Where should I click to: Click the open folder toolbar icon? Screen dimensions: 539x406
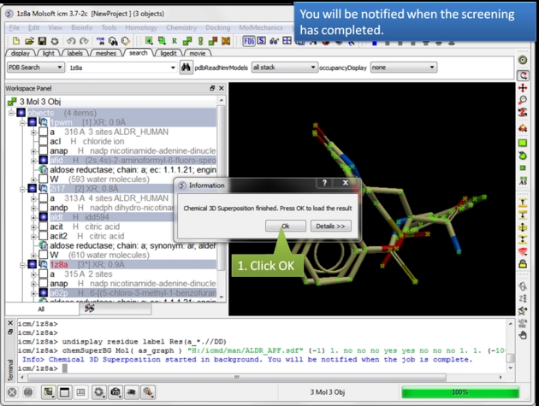point(29,40)
